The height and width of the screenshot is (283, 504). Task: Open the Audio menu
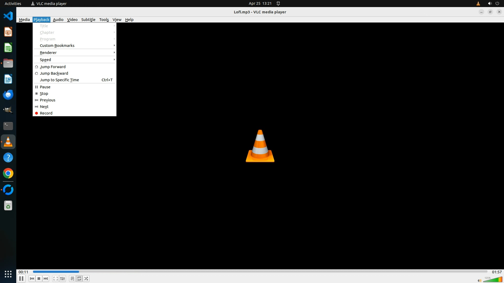(x=58, y=20)
